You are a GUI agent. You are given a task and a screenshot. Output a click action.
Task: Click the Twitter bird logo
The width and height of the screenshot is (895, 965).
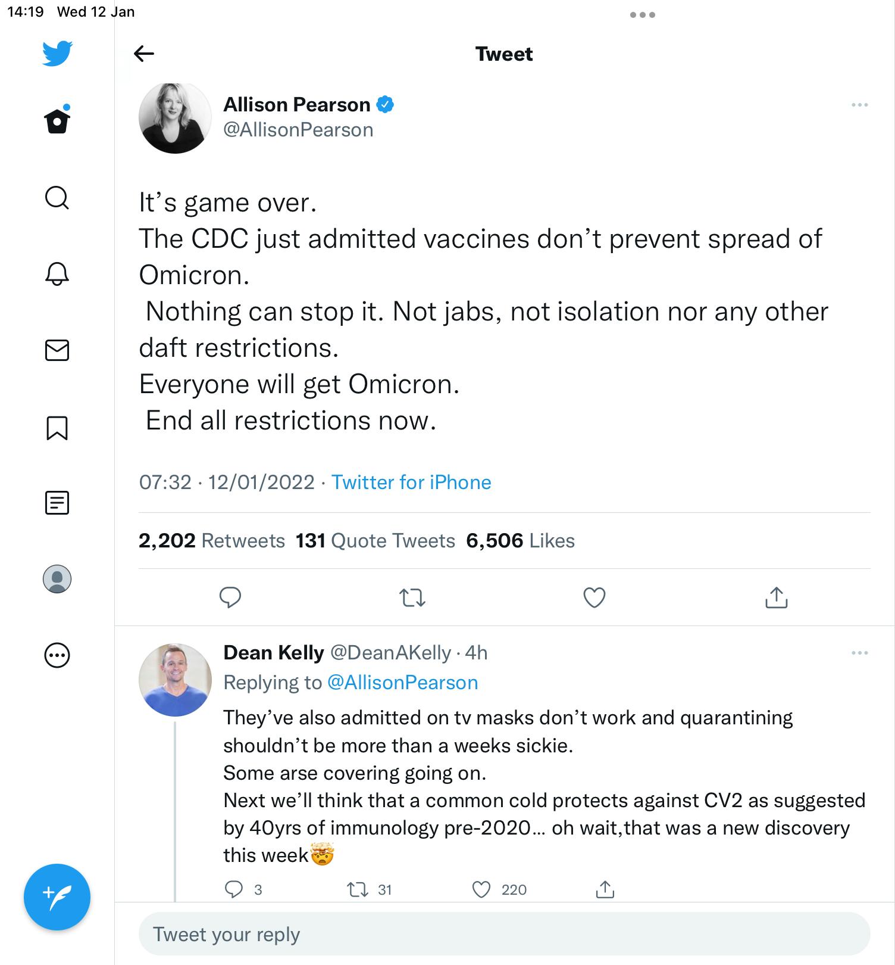point(57,53)
